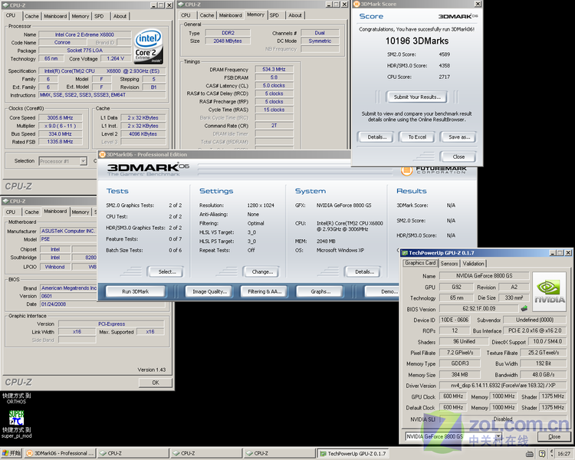Click Submit Your Results button
575x460 pixels.
417,97
